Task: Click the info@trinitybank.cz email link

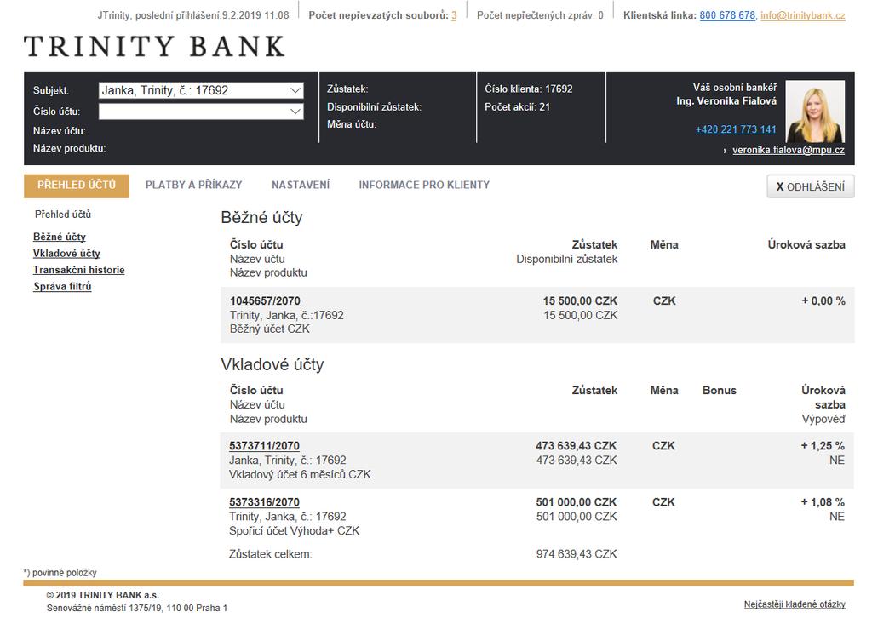Action: click(x=803, y=15)
